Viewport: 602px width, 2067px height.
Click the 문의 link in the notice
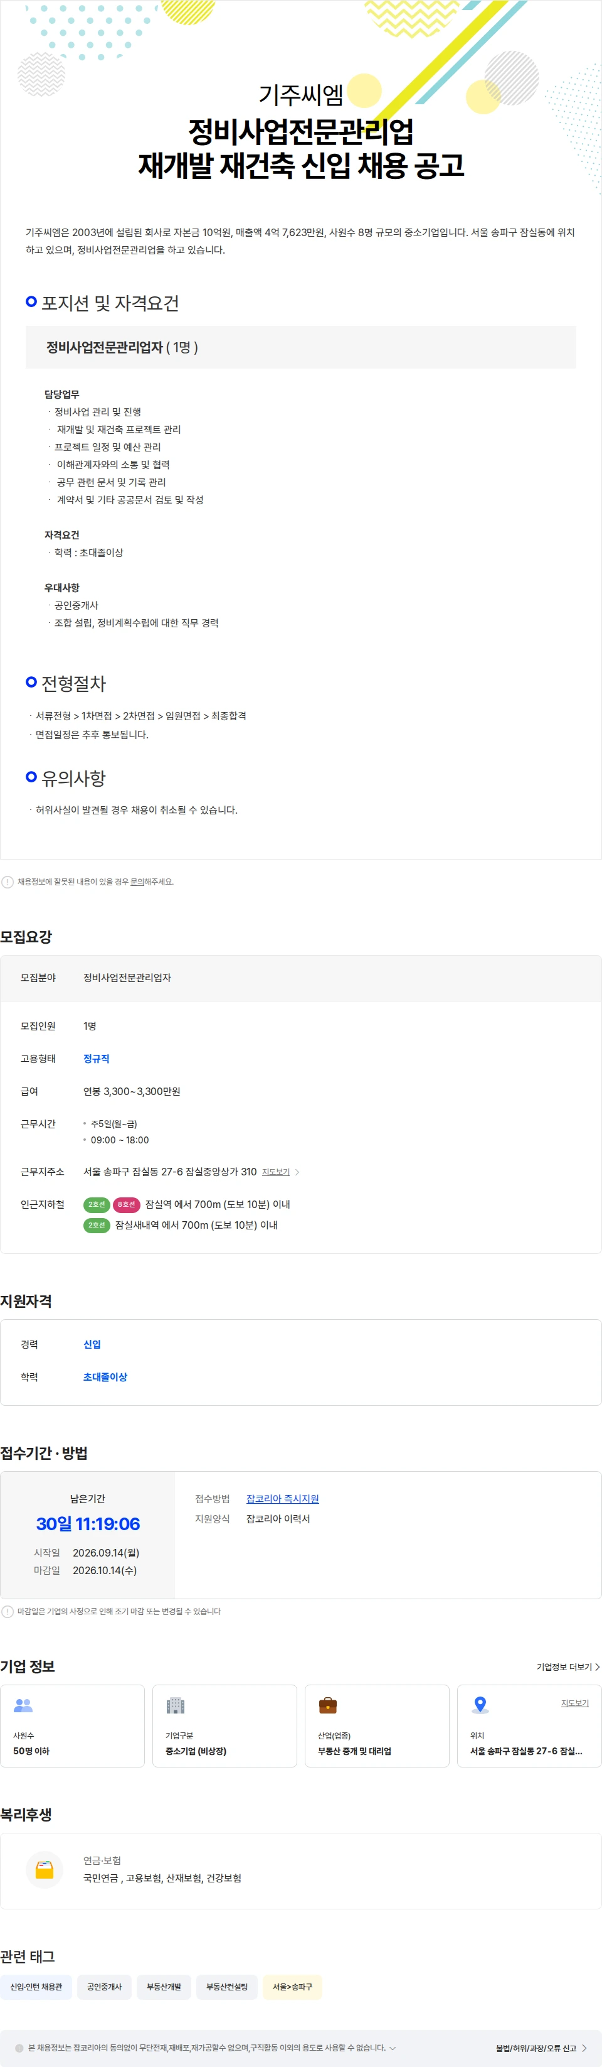(137, 882)
